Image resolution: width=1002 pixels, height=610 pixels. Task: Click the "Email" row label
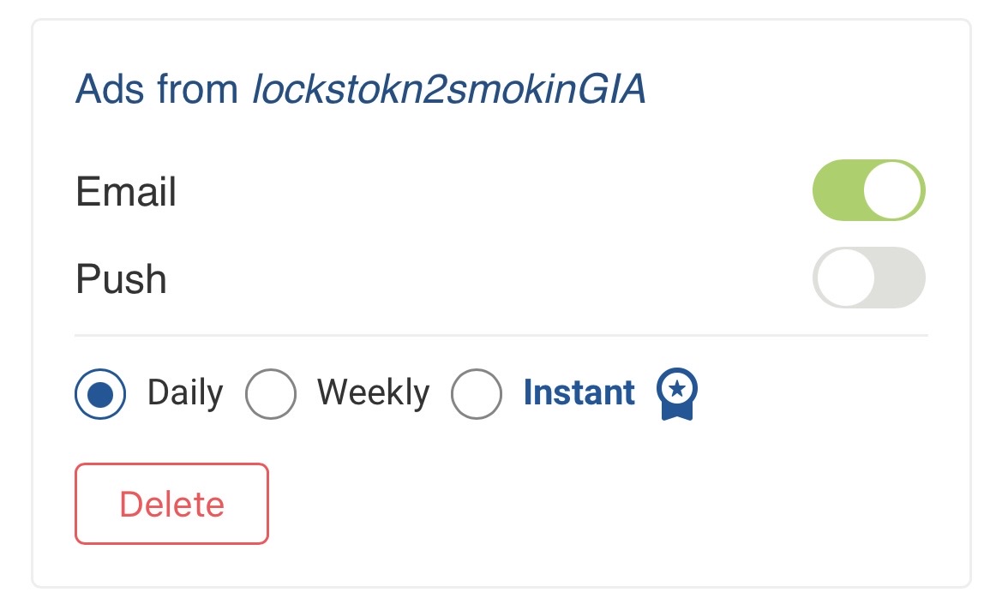point(126,191)
